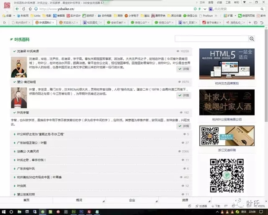Click 详情 under the 叶氏字辈 entry
Viewport: 268px width, 215px height.
coord(183,126)
